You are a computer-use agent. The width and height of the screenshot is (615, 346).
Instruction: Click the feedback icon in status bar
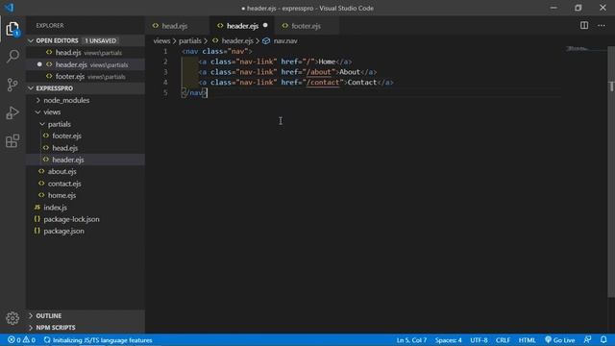(x=587, y=339)
